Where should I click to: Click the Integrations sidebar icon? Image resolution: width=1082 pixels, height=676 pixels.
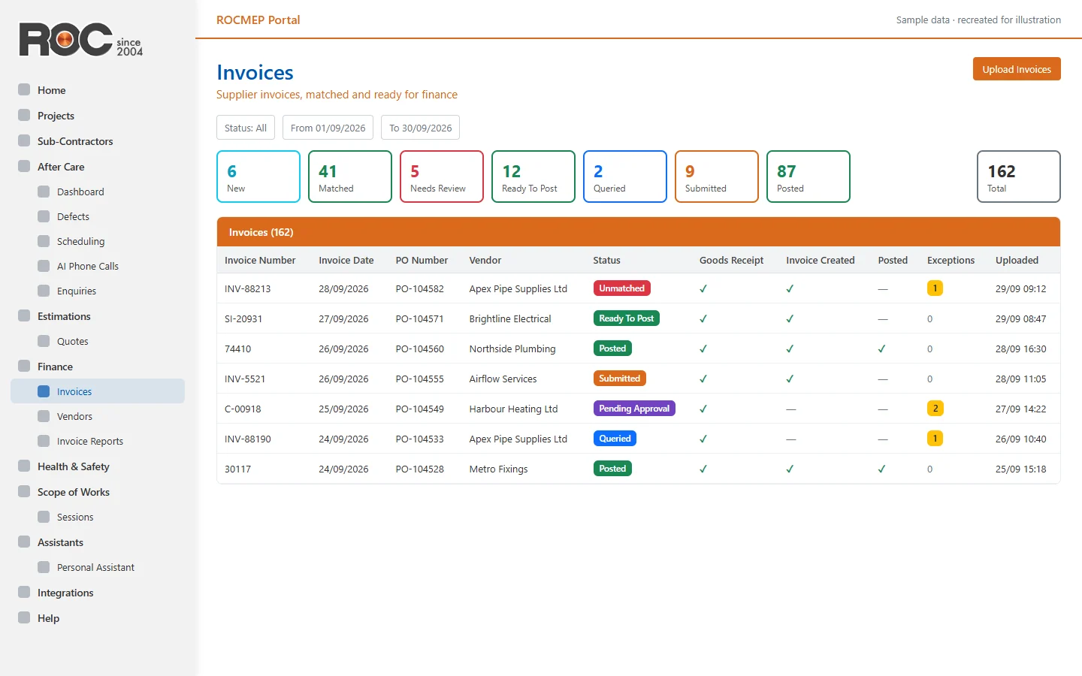point(24,593)
